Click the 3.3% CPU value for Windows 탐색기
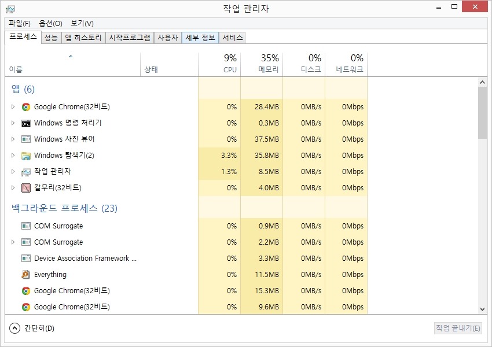 click(229, 156)
